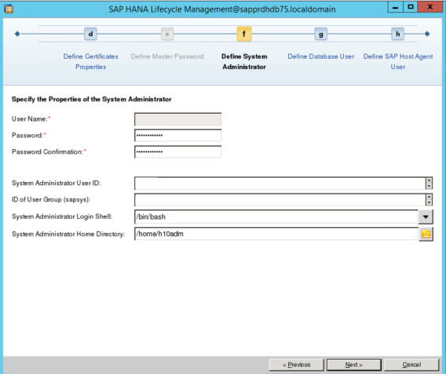Click the ID of User Group field

click(280, 200)
